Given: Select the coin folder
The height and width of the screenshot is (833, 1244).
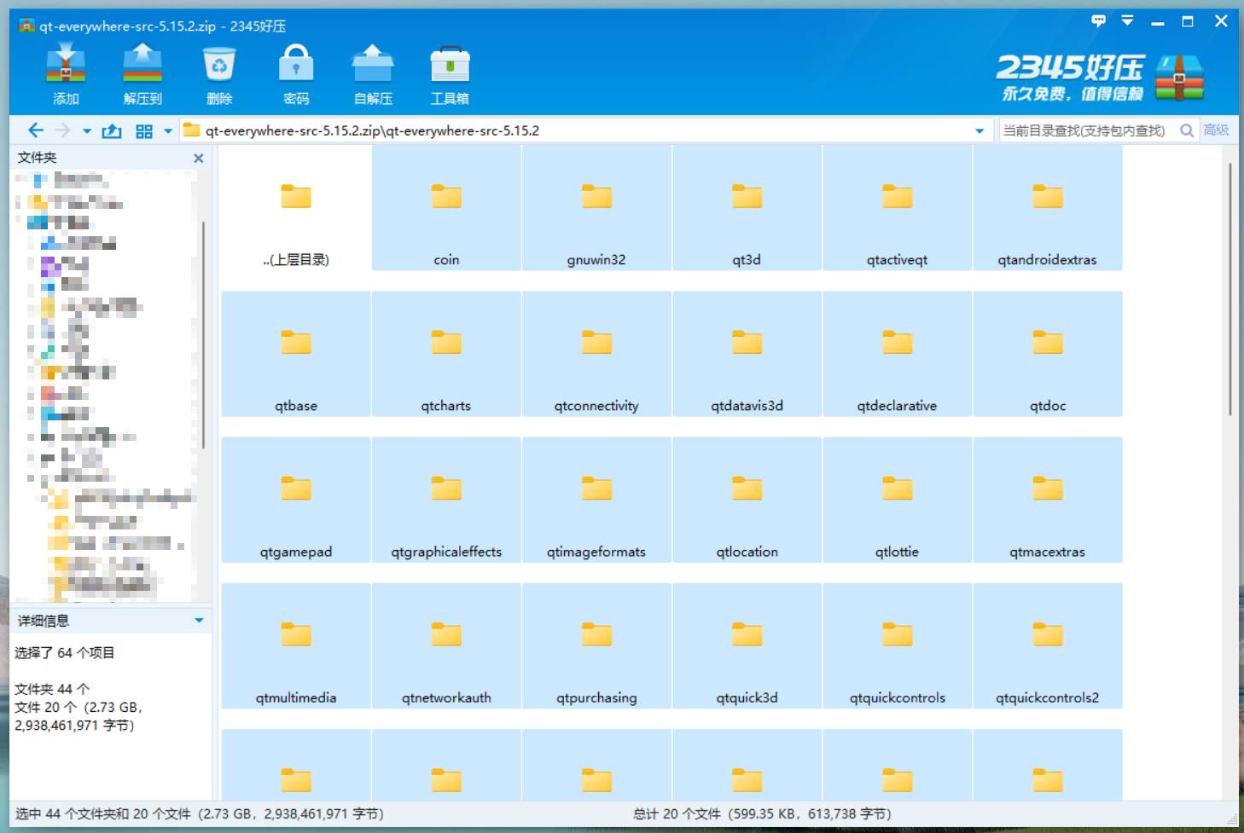Looking at the screenshot, I should (x=446, y=208).
